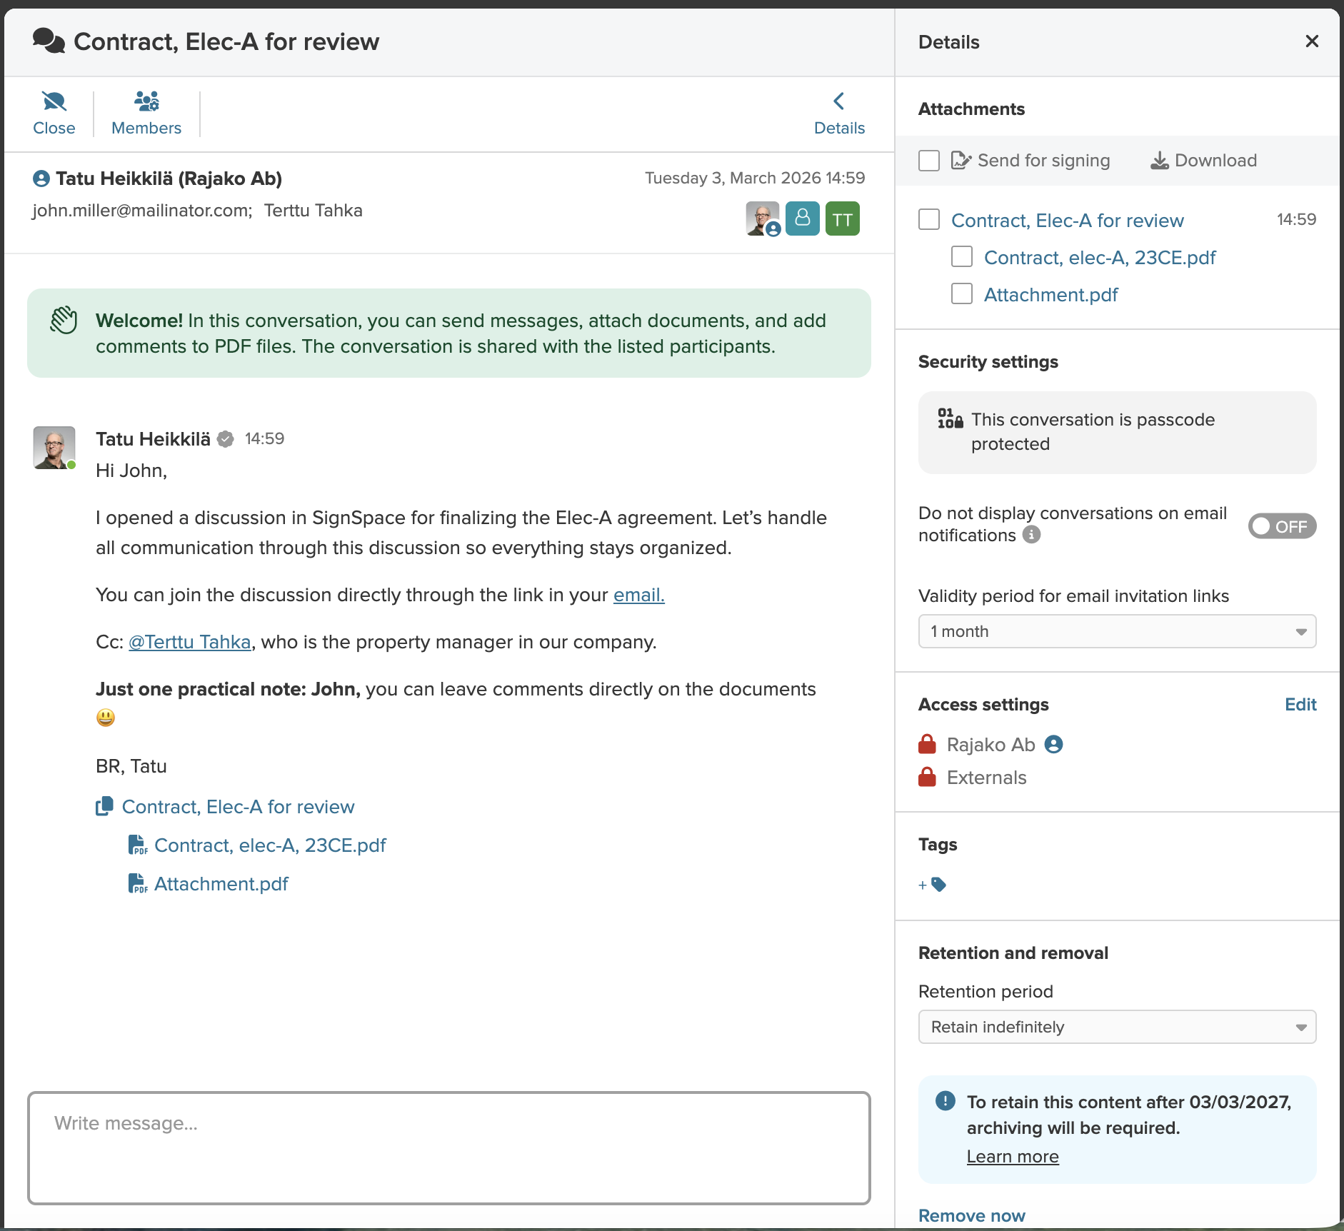Click the Download attachments icon
1344x1231 pixels.
point(1159,161)
